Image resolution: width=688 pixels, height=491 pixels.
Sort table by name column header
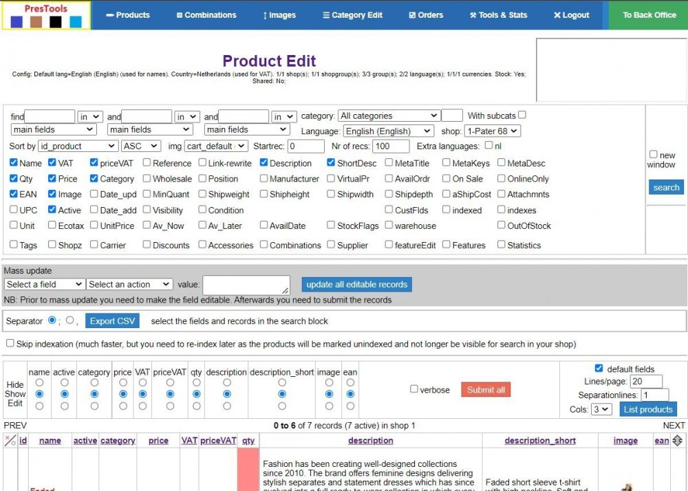tap(50, 441)
